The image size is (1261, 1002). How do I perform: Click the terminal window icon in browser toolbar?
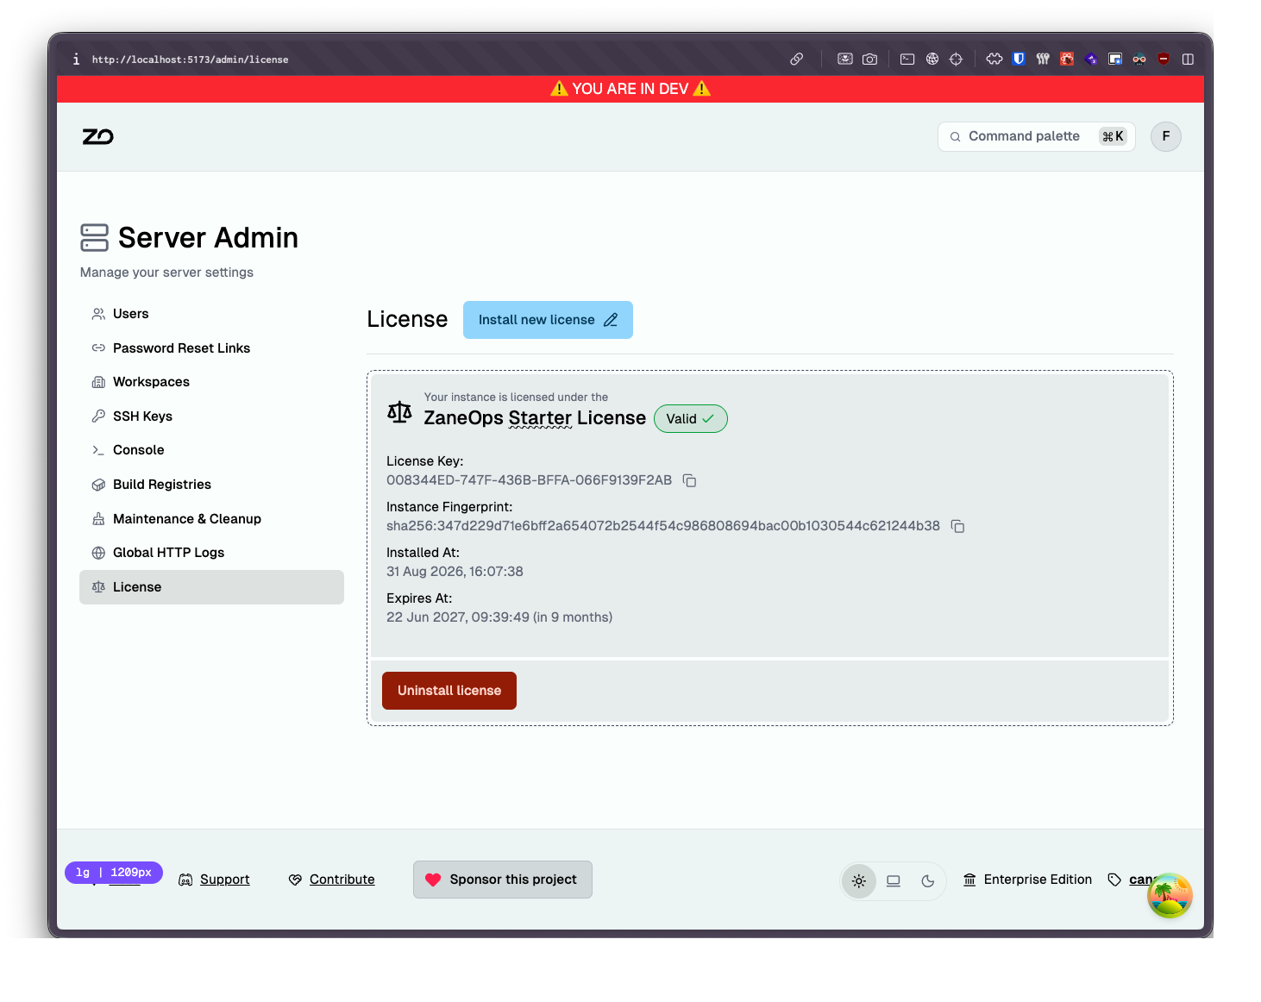pyautogui.click(x=907, y=59)
